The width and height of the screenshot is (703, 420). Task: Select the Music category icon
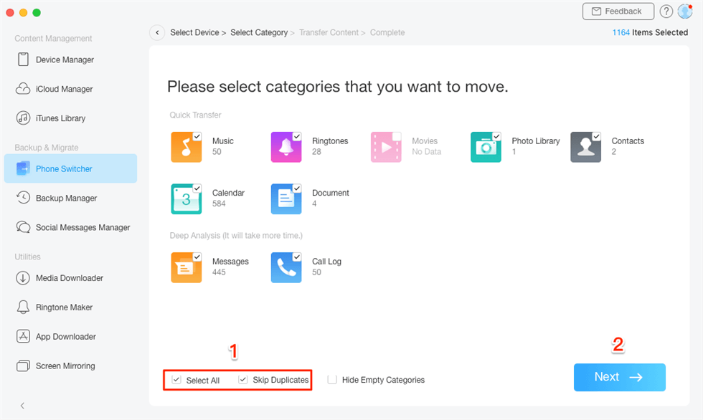click(186, 147)
